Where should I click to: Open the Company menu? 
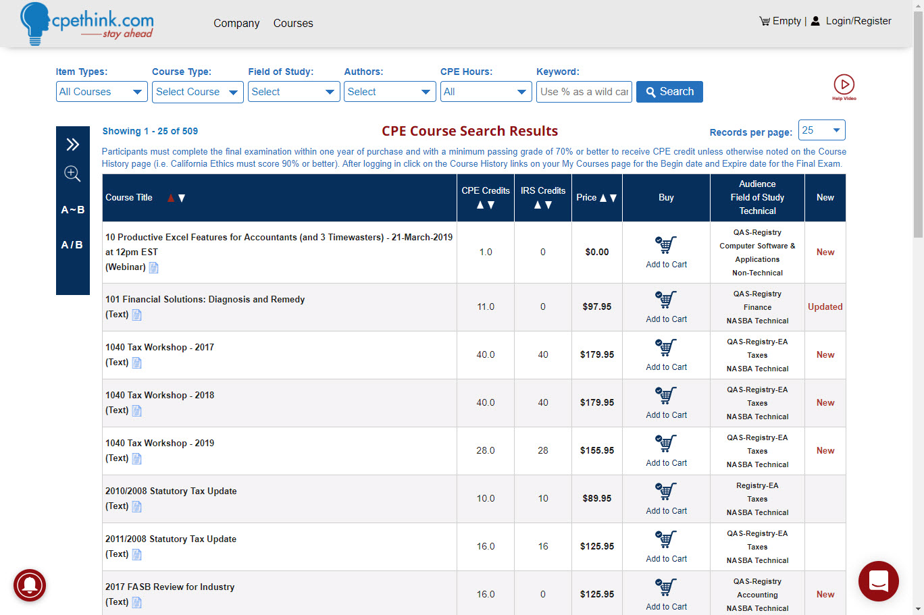tap(236, 23)
